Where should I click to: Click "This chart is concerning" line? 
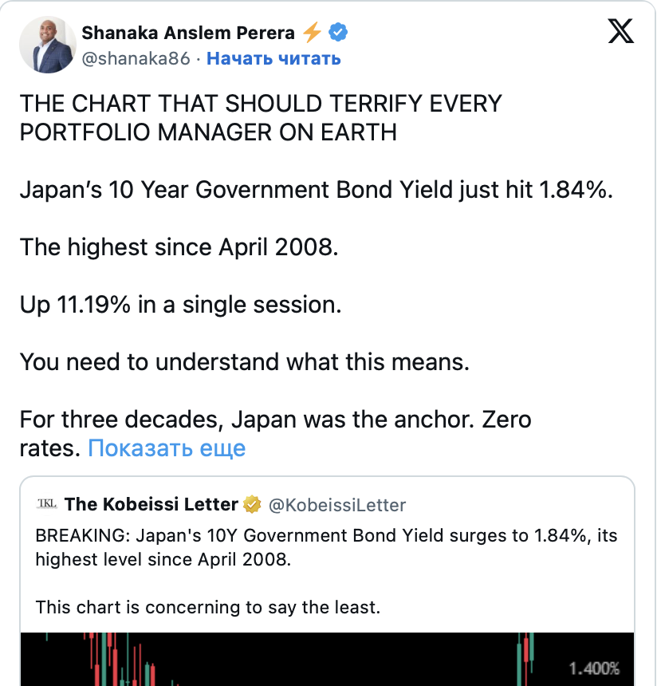[208, 607]
